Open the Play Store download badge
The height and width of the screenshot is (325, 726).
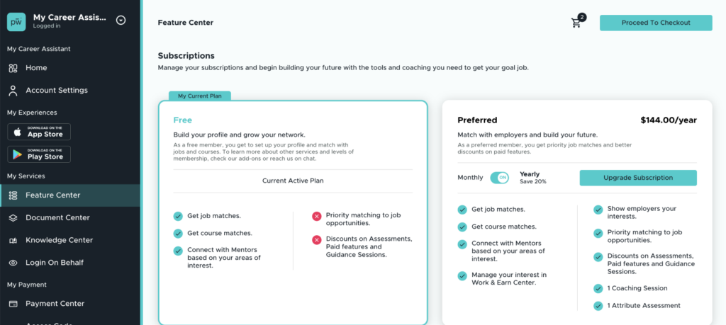[x=39, y=154]
